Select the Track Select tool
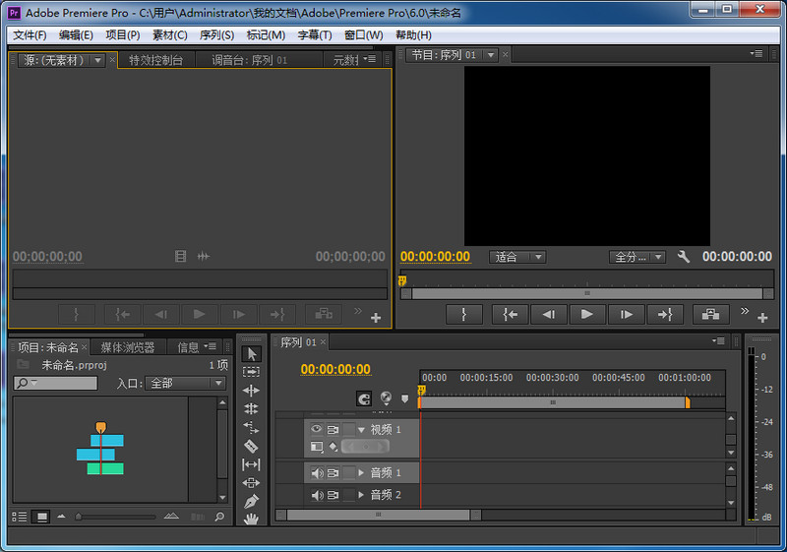 click(x=252, y=372)
